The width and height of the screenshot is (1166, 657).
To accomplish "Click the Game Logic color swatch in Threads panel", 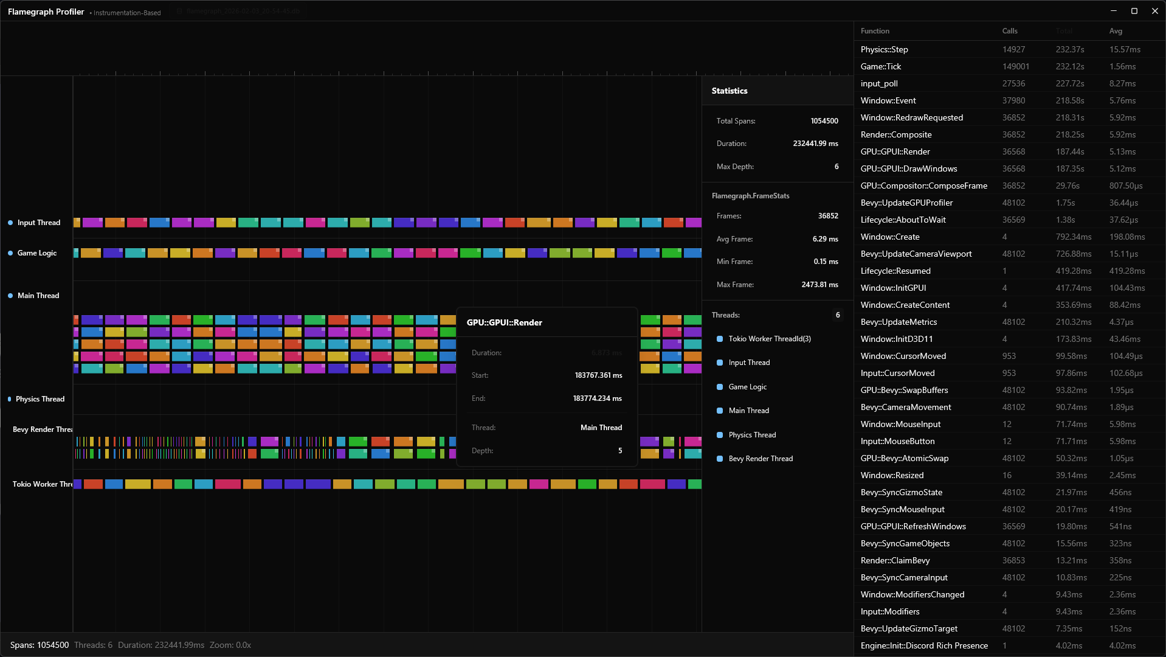I will coord(719,387).
